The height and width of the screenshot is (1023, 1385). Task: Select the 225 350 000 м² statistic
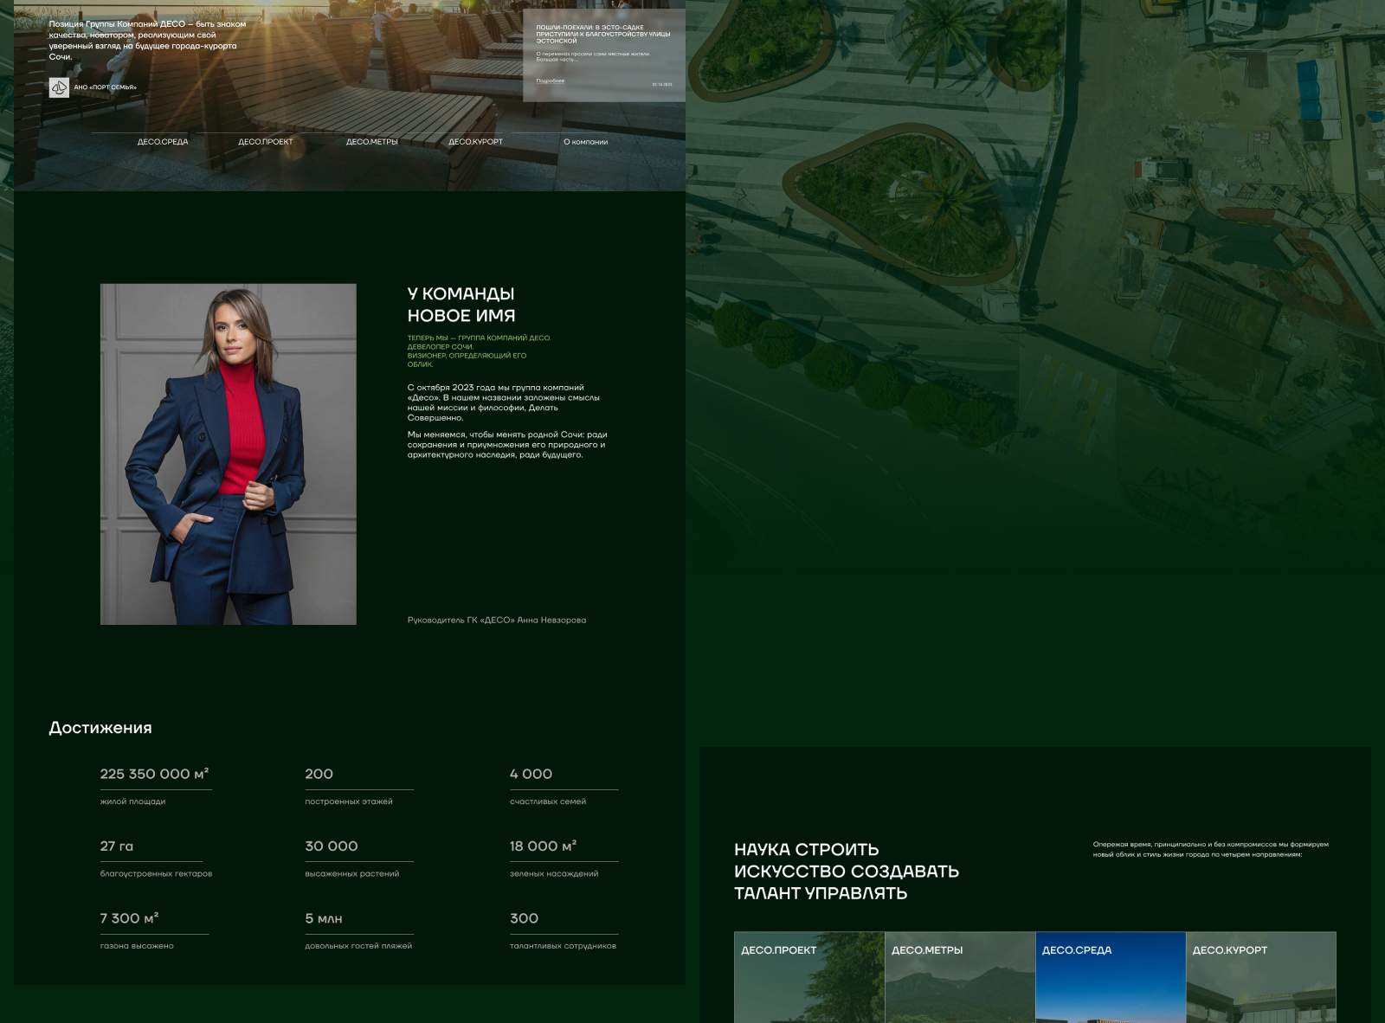tap(155, 775)
